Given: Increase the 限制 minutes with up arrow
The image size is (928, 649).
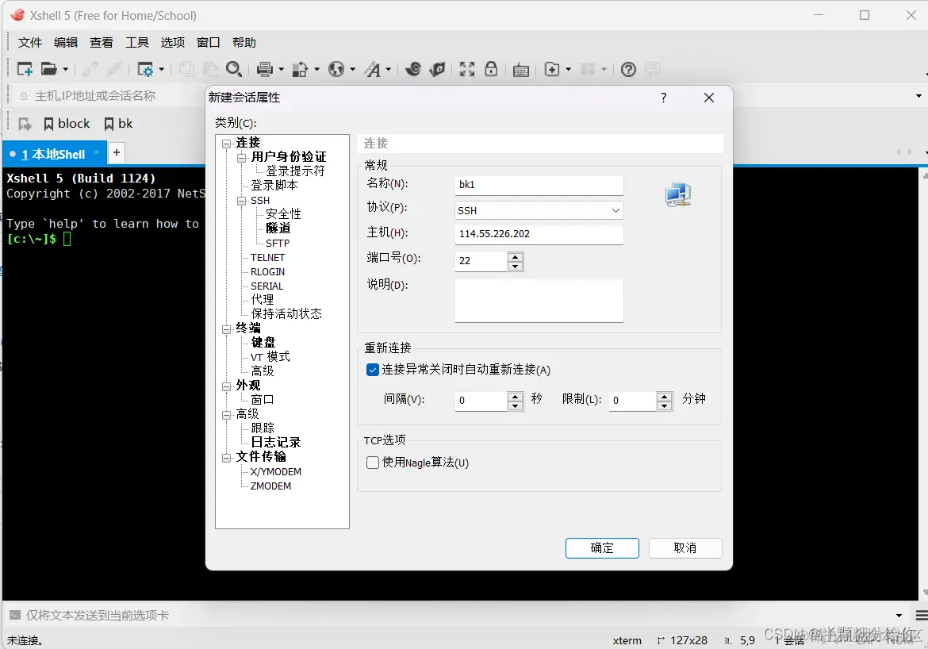Looking at the screenshot, I should tap(665, 396).
